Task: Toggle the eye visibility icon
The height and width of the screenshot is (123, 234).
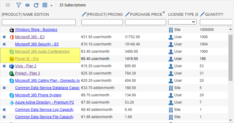Action: click(x=27, y=5)
